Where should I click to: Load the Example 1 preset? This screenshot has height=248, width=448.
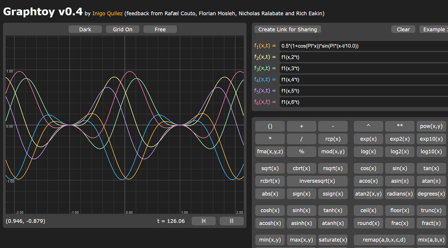433,29
